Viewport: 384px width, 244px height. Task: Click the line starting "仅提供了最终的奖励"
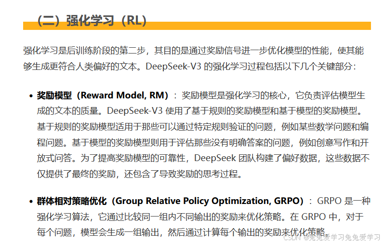click(x=140, y=174)
